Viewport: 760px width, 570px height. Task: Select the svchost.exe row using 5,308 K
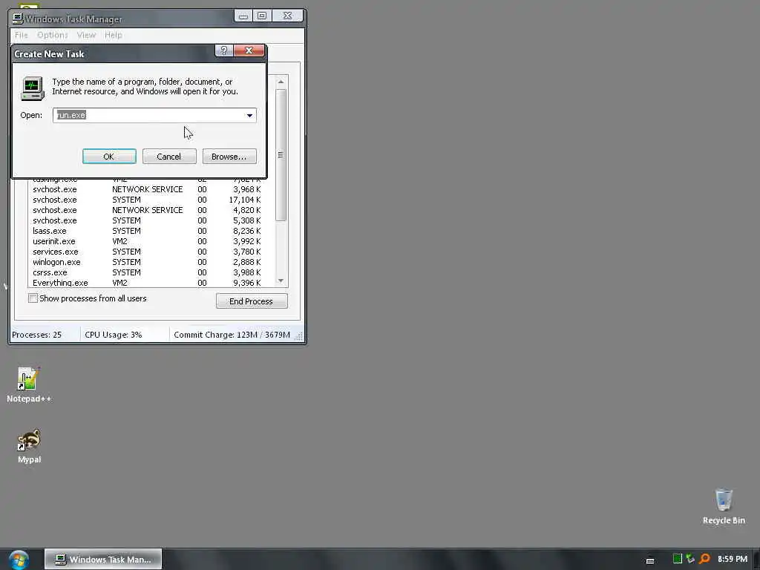point(148,220)
